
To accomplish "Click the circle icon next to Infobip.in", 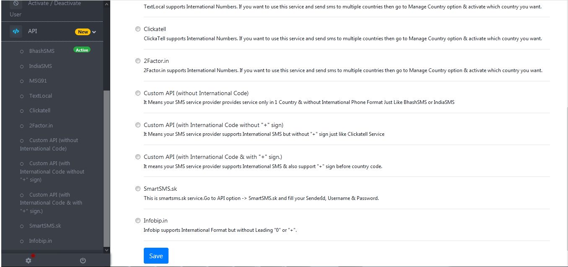I will [22, 241].
